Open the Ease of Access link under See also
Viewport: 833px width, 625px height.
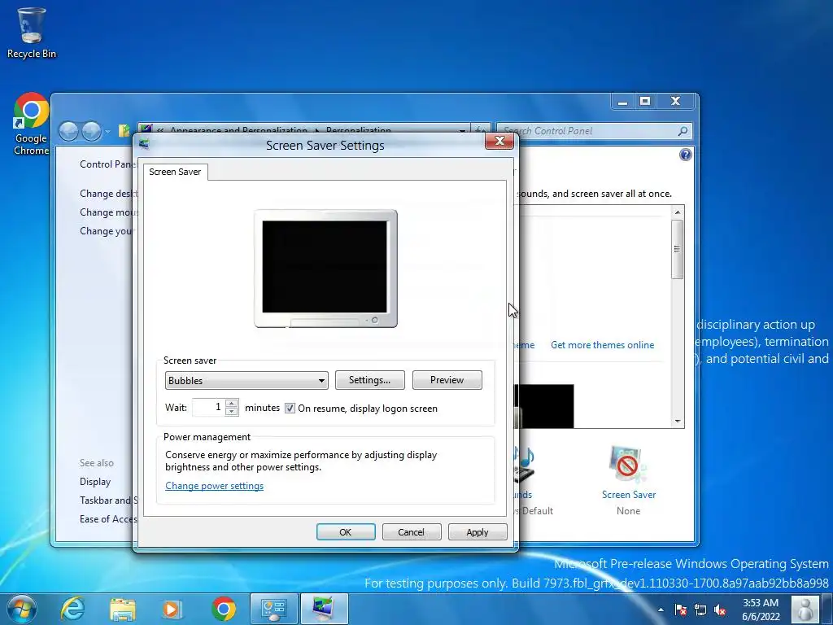(108, 518)
